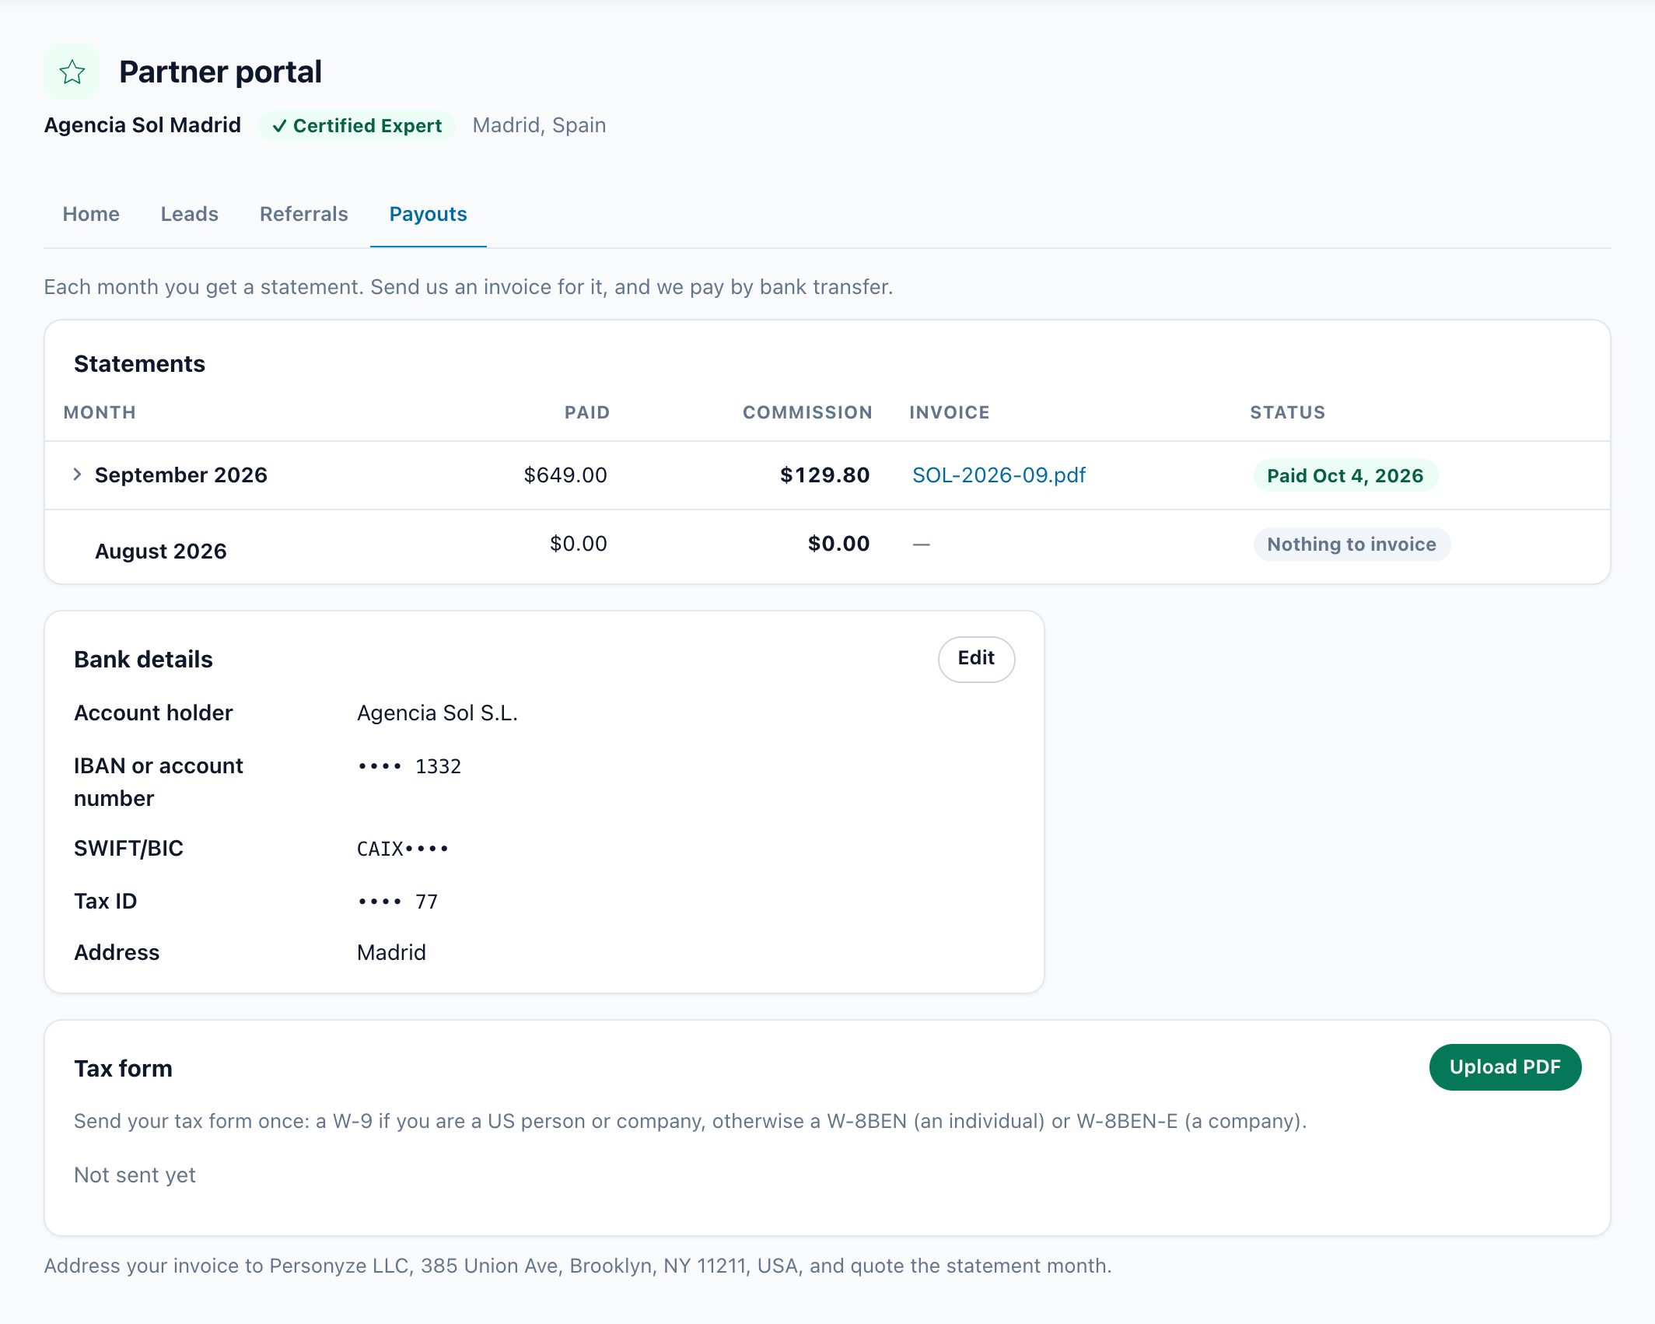This screenshot has width=1655, height=1324.
Task: Click the INVOICE column header
Action: pyautogui.click(x=950, y=412)
